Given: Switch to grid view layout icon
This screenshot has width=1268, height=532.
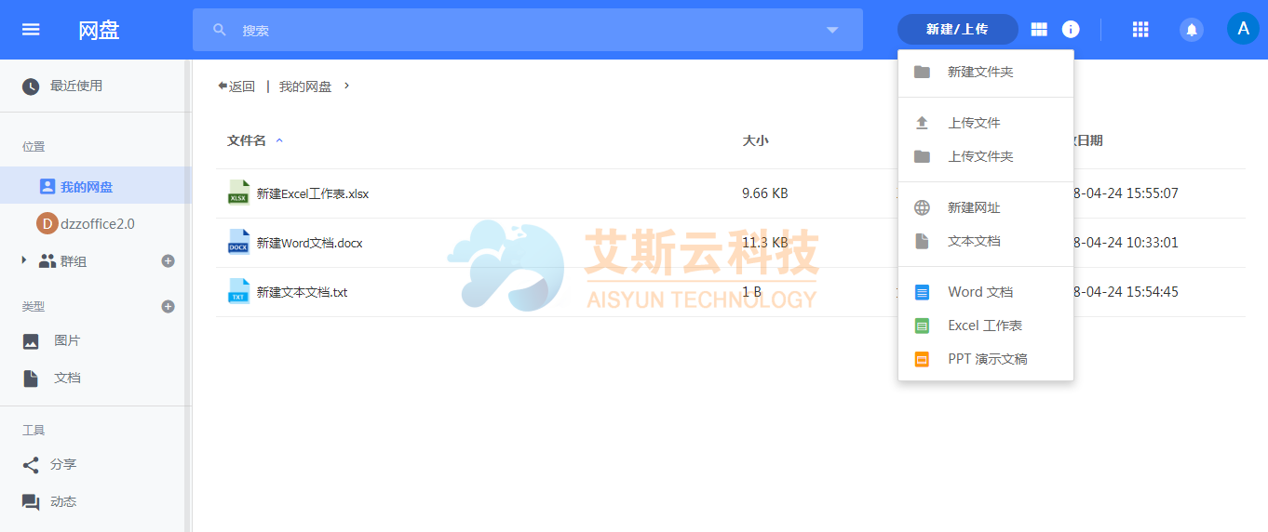Looking at the screenshot, I should click(x=1039, y=30).
